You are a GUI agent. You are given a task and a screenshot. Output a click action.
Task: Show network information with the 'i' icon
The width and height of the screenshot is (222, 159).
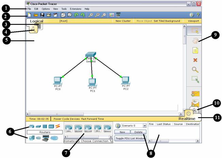pyautogui.click(x=192, y=15)
